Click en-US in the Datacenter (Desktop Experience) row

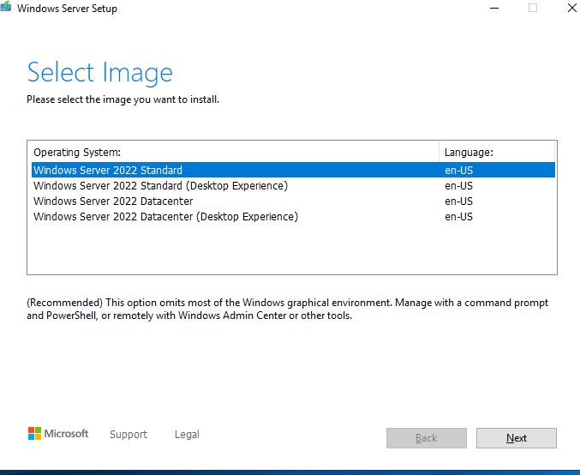tap(458, 217)
